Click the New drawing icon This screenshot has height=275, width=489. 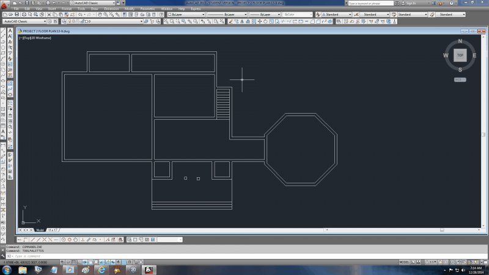click(5, 14)
